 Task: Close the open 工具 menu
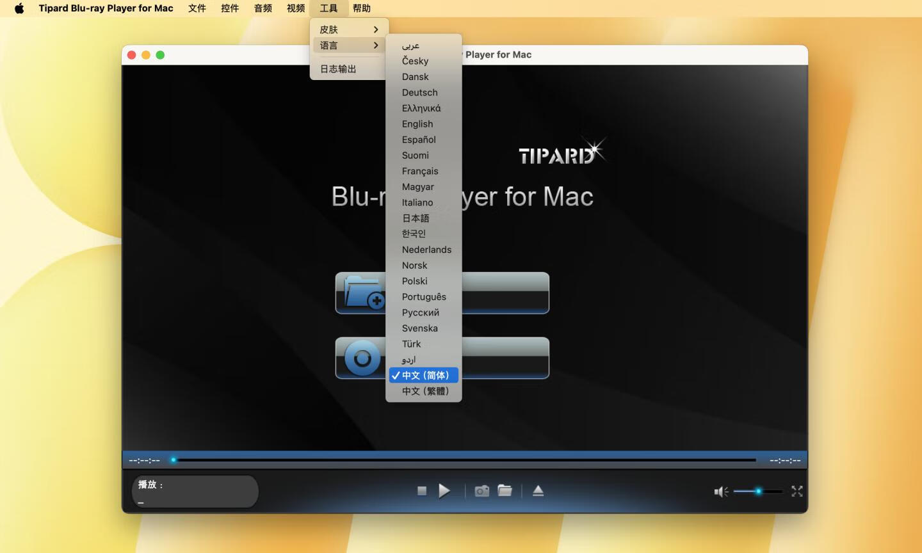pos(328,8)
